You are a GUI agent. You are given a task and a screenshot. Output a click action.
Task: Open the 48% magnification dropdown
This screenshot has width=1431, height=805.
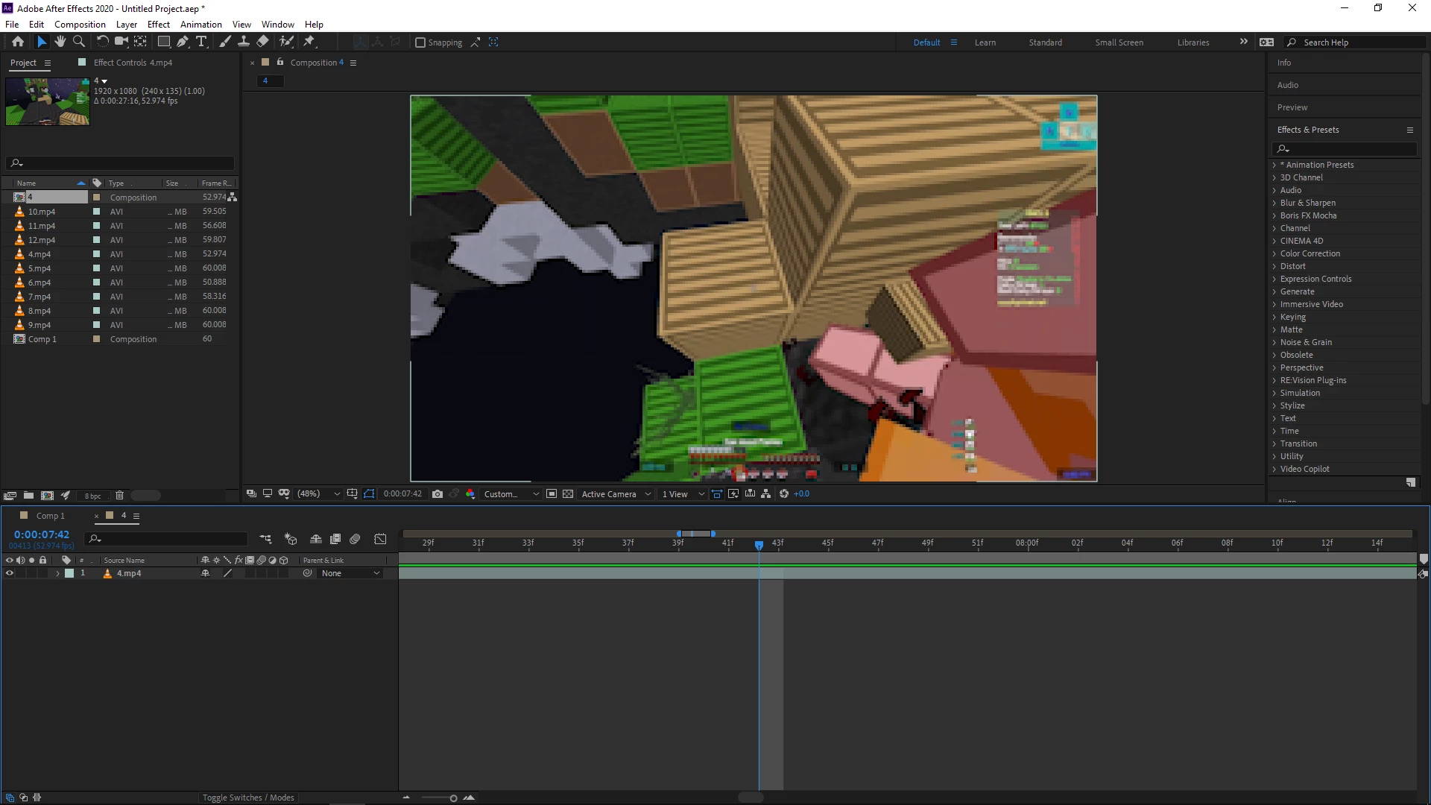click(318, 494)
